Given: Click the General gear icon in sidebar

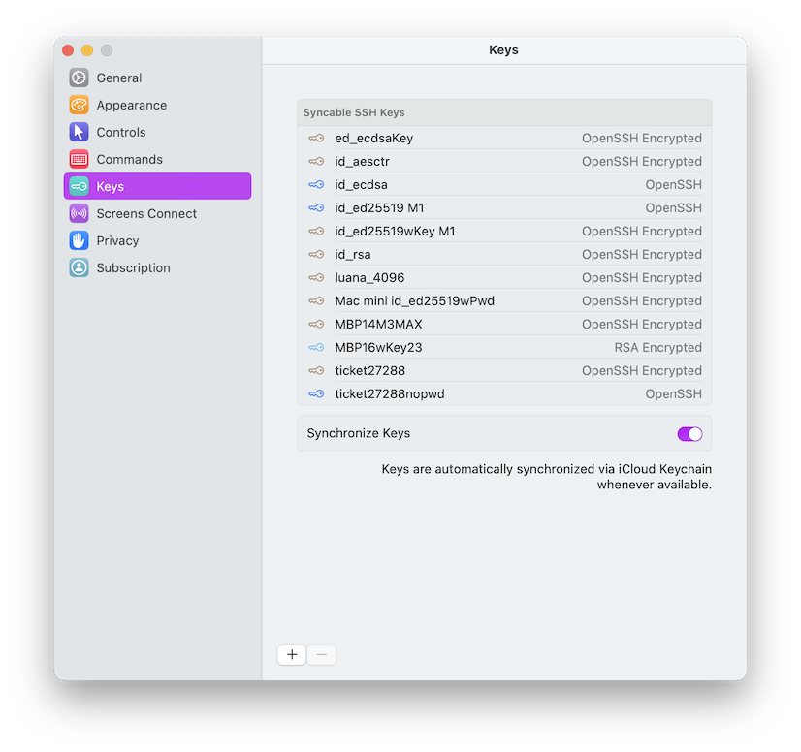Looking at the screenshot, I should [79, 78].
